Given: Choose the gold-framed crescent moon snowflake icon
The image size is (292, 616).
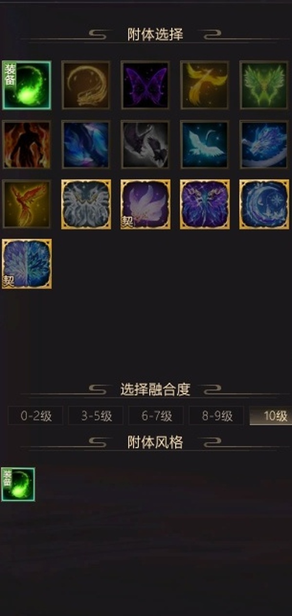Looking at the screenshot, I should tap(264, 204).
